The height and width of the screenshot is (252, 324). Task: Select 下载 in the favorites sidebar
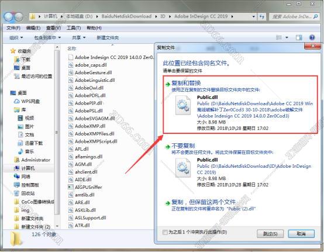click(x=23, y=60)
